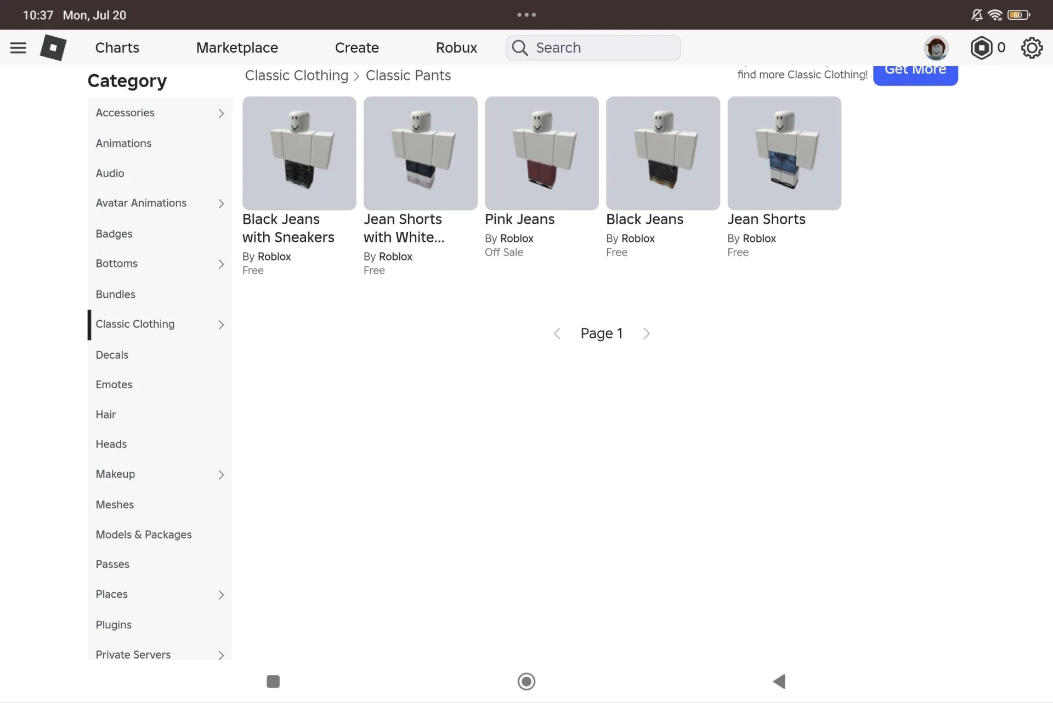Open the hamburger navigation menu
This screenshot has height=703, width=1053.
click(x=18, y=48)
